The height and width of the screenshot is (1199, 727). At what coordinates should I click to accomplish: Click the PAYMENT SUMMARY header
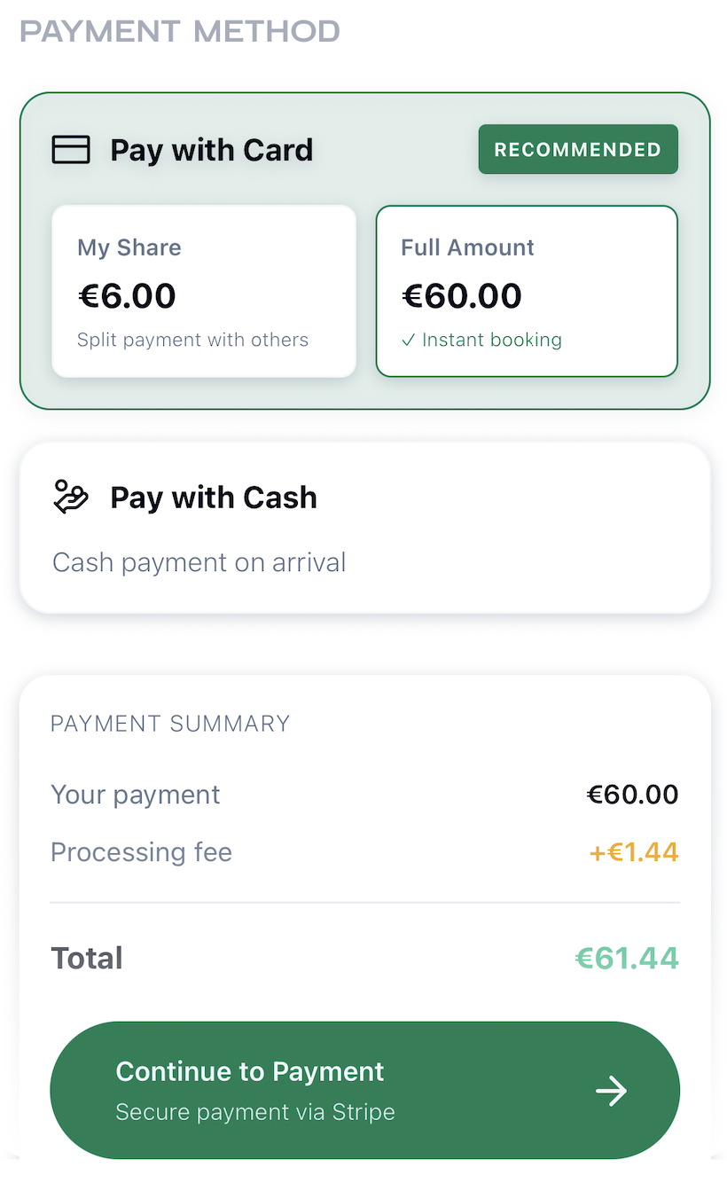tap(170, 724)
